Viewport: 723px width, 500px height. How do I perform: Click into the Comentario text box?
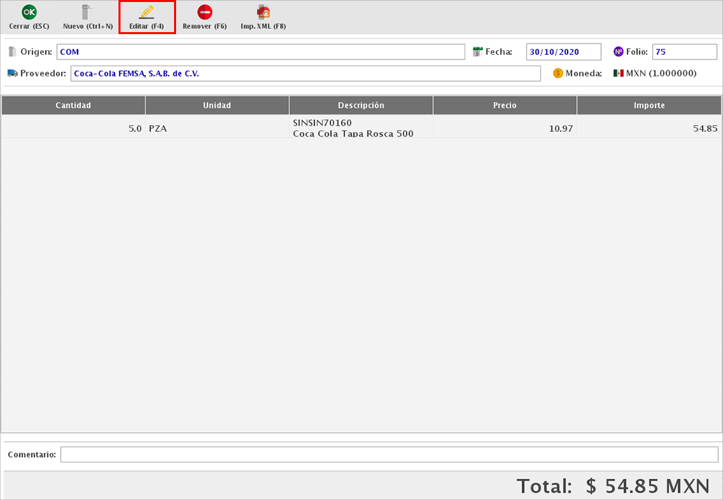(389, 454)
